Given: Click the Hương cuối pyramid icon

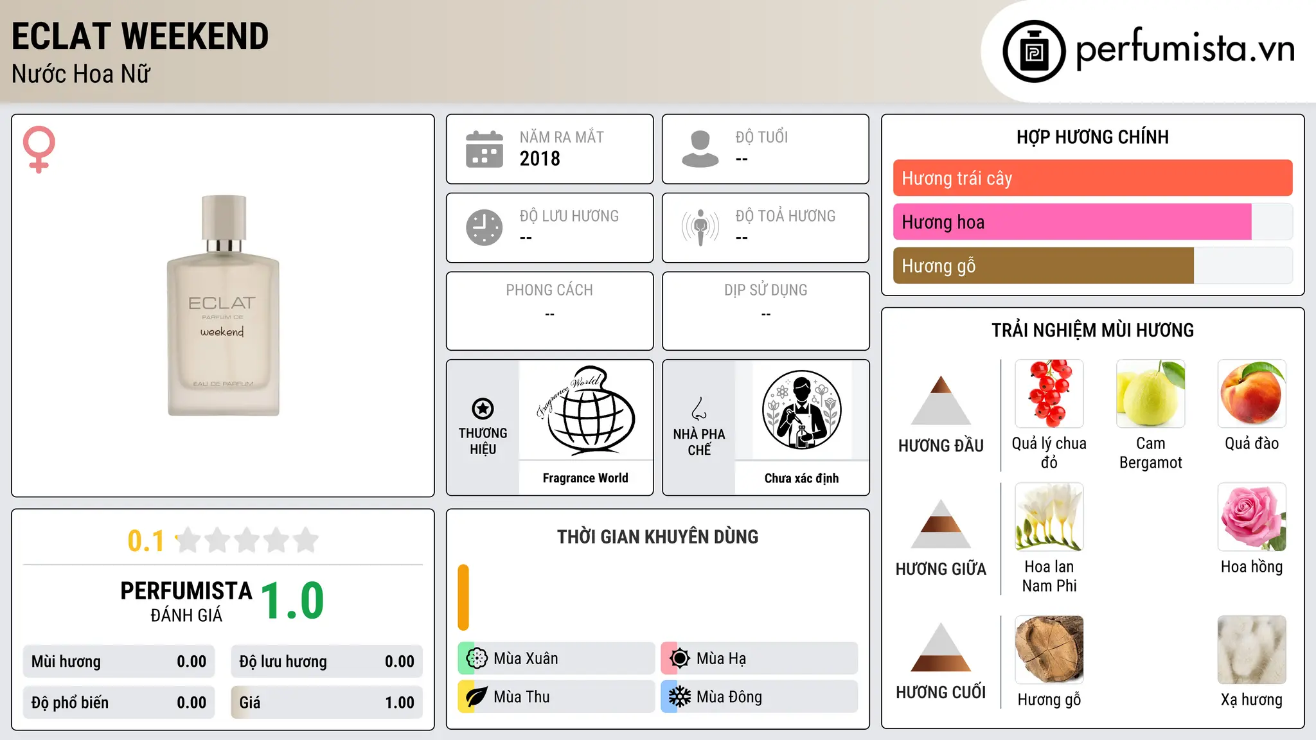Looking at the screenshot, I should pyautogui.click(x=941, y=647).
